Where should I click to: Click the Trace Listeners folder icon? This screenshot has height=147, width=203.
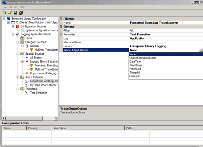(x=22, y=77)
